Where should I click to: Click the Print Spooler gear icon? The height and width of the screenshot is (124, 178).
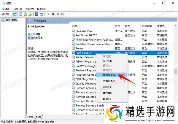tap(74, 53)
